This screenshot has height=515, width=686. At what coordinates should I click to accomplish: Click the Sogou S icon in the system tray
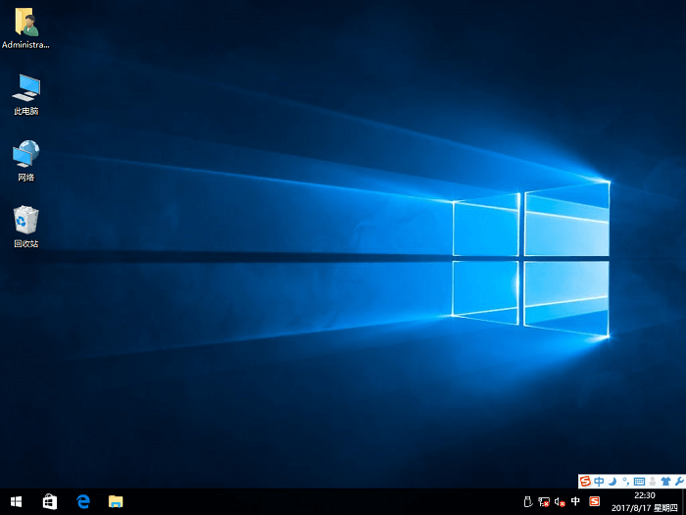click(x=594, y=501)
